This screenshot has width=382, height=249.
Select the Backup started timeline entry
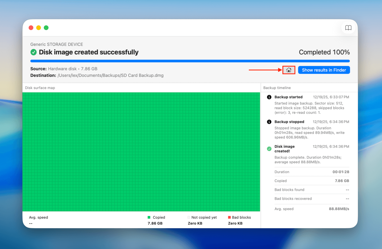289,97
